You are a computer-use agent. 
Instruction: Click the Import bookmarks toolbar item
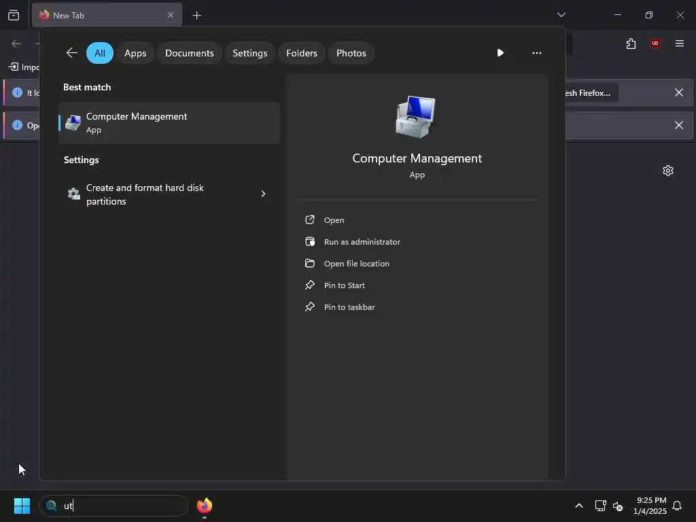24,67
